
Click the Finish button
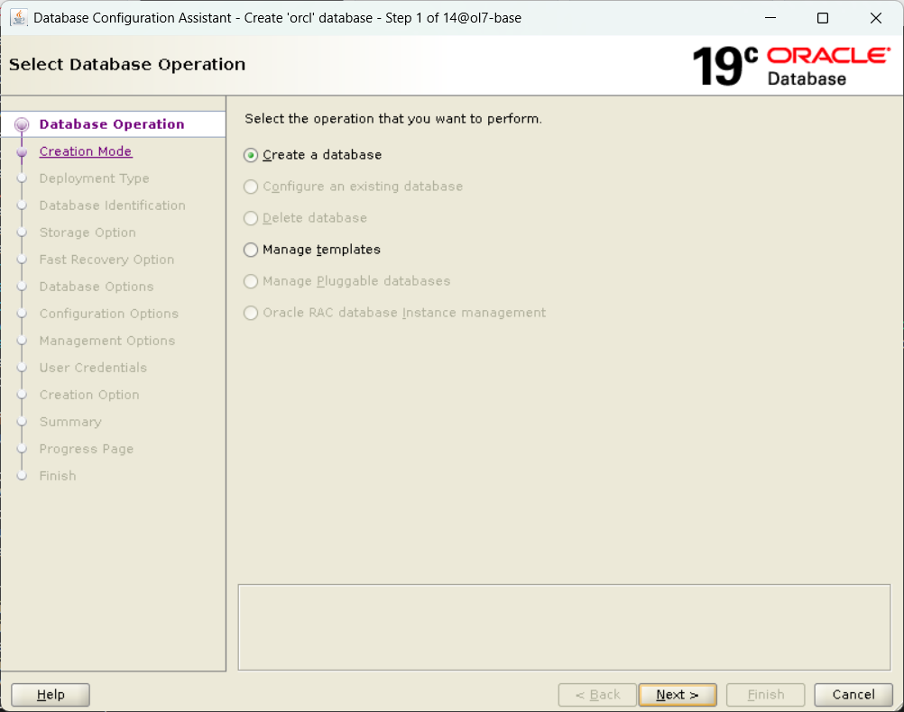[766, 695]
